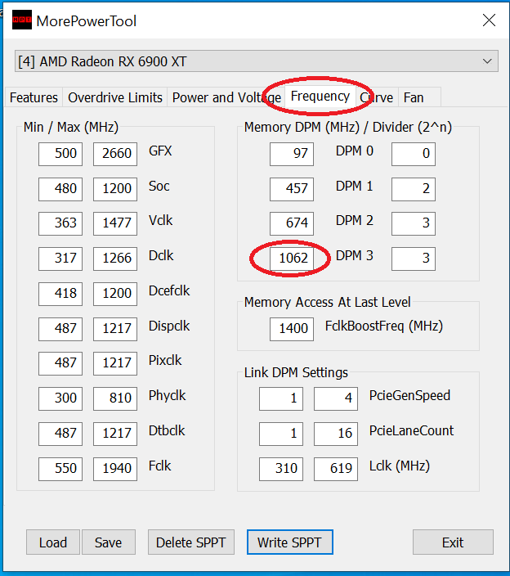This screenshot has width=510, height=576.
Task: Click the MorePowerTool app icon in title bar
Action: [22, 20]
